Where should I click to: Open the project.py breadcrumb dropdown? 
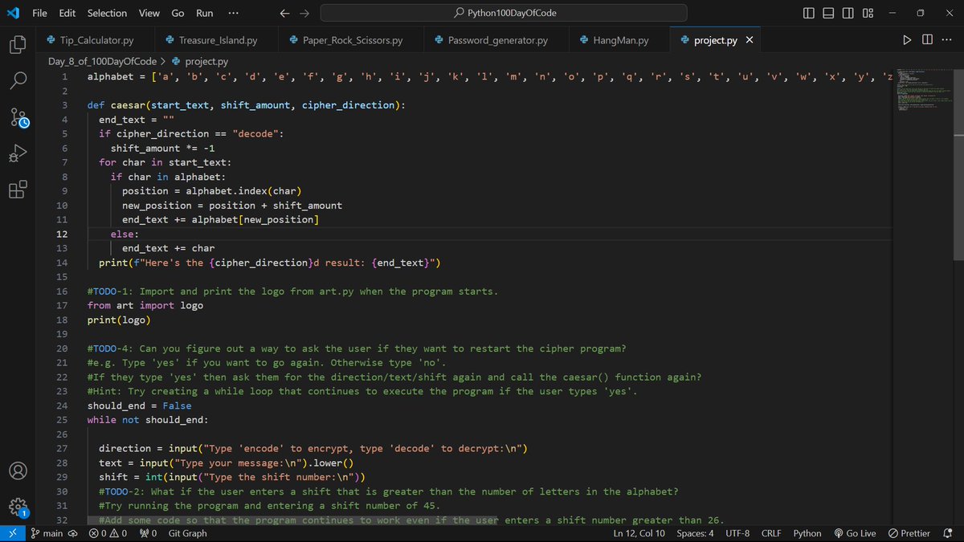pos(200,61)
